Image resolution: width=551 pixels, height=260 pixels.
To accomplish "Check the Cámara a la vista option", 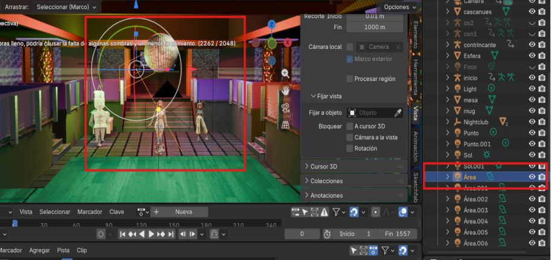I will (x=350, y=137).
